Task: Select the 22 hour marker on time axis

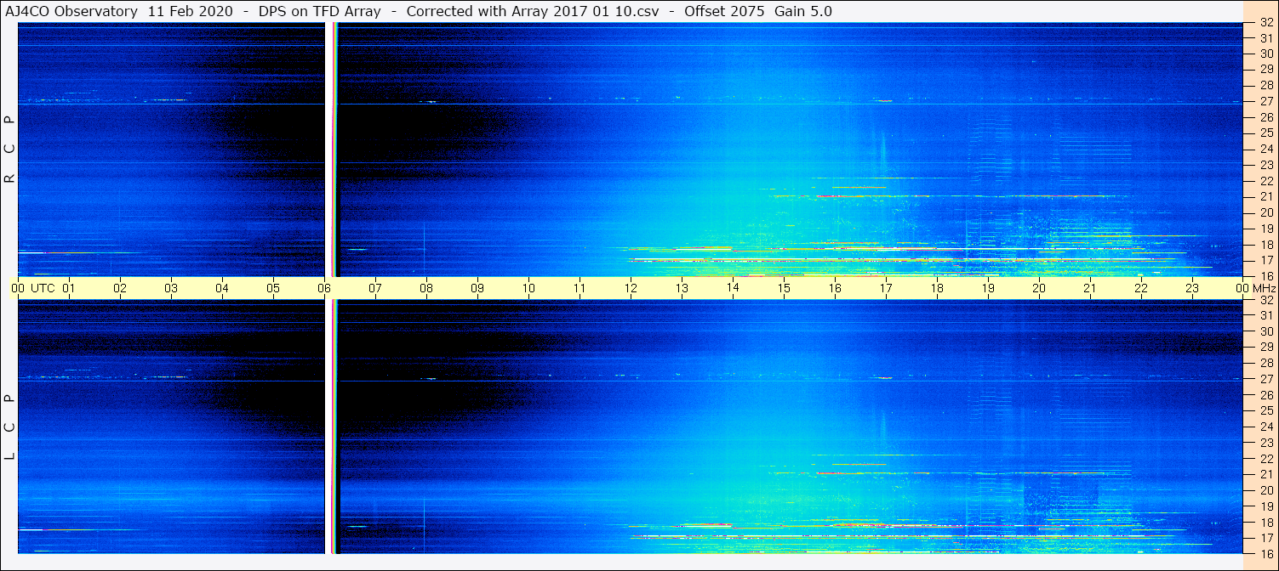Action: click(1141, 288)
